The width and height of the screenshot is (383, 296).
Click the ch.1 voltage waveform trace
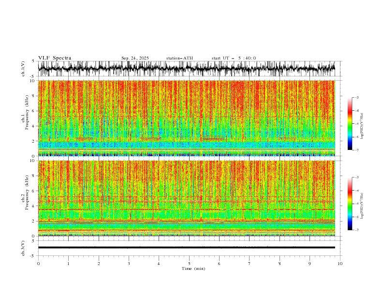pyautogui.click(x=186, y=69)
